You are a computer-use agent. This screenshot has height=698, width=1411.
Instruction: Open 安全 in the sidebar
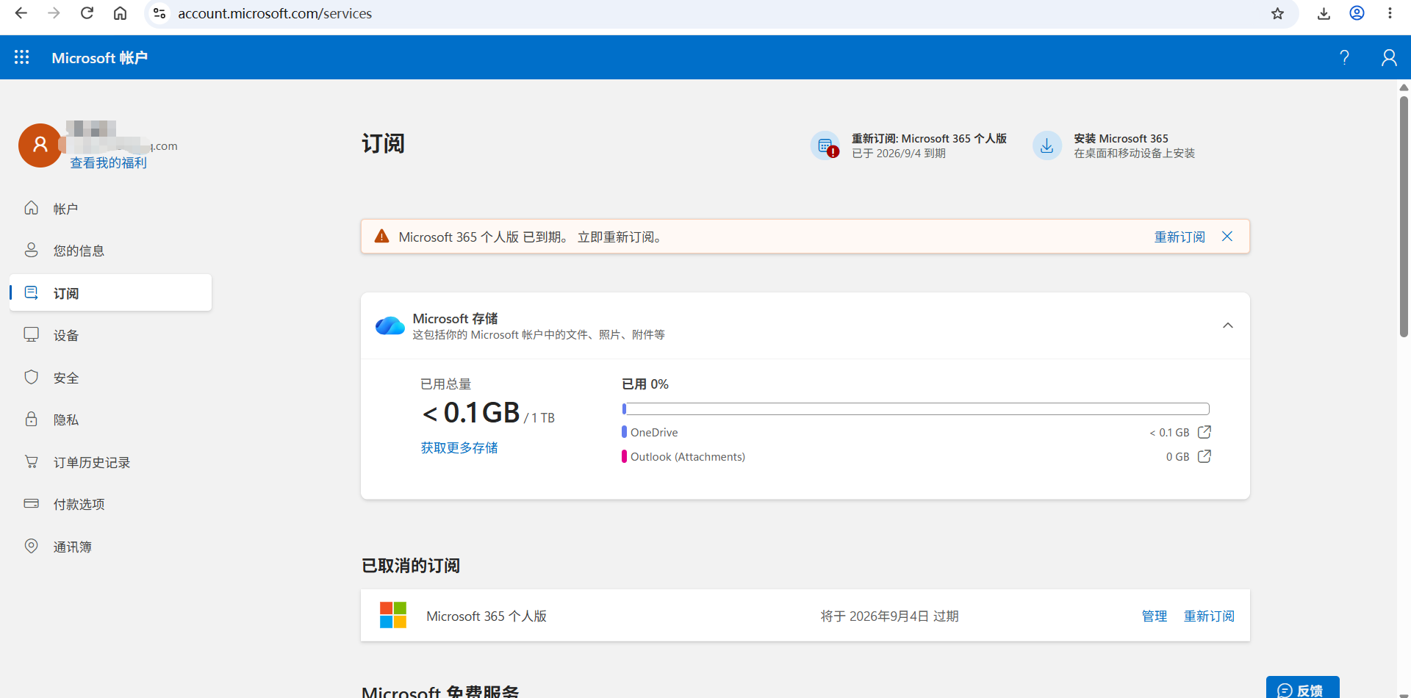pos(110,378)
